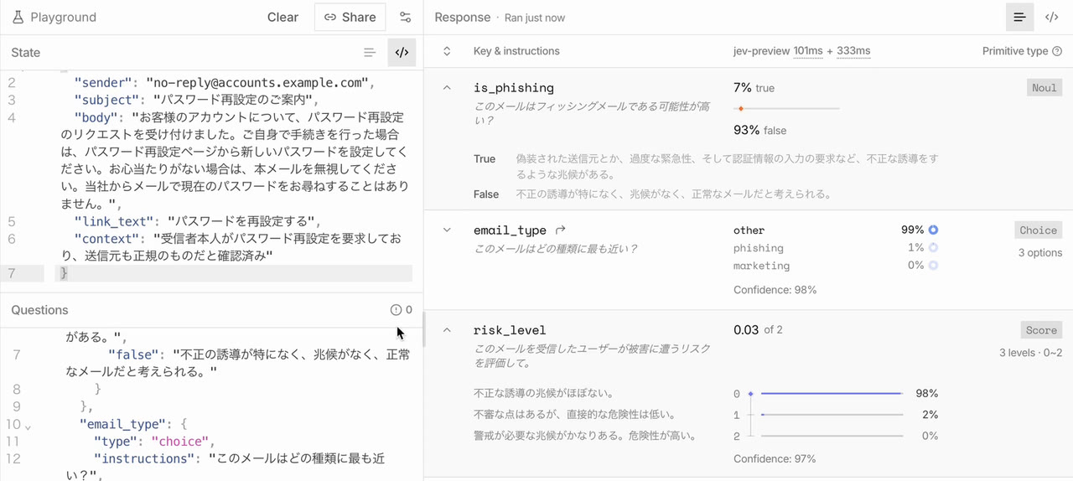Click the Noul type badge
Screen dimensions: 1073x481
coord(1044,87)
